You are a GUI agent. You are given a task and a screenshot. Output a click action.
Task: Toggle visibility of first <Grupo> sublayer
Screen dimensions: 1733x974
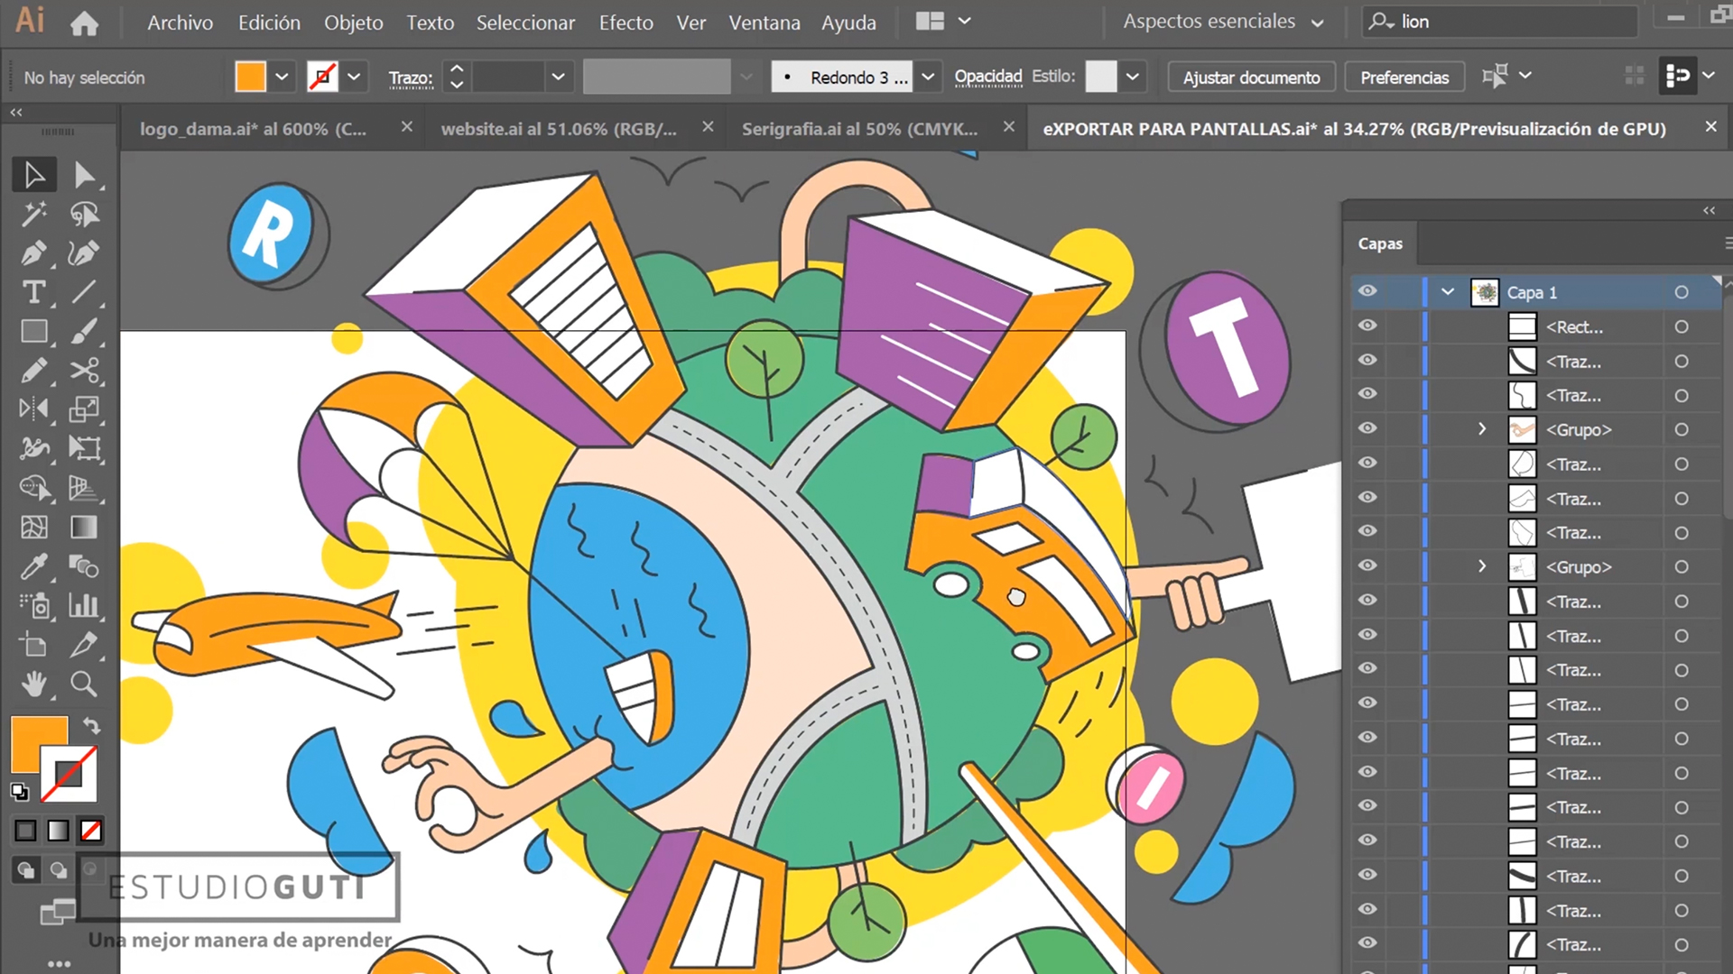tap(1368, 428)
